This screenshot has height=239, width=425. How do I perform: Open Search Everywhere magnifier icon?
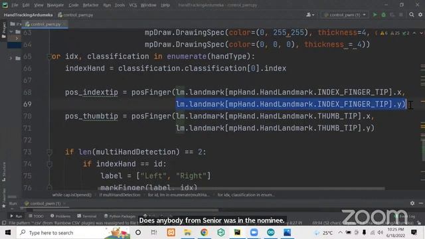(412, 15)
